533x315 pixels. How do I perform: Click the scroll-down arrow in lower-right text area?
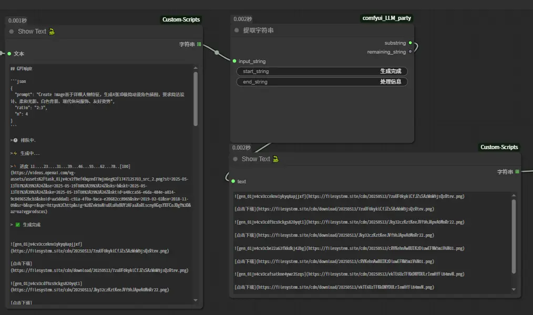(x=514, y=290)
